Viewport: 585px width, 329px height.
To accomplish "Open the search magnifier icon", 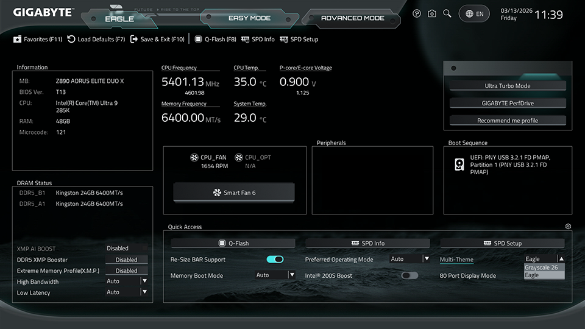I will (x=447, y=13).
